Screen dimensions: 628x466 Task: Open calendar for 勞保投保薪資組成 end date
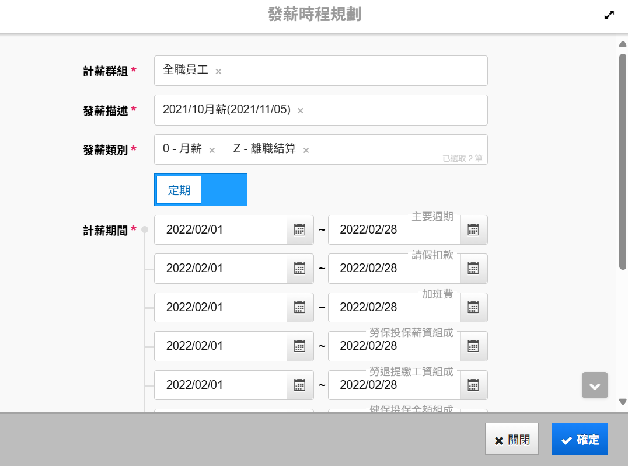point(473,346)
